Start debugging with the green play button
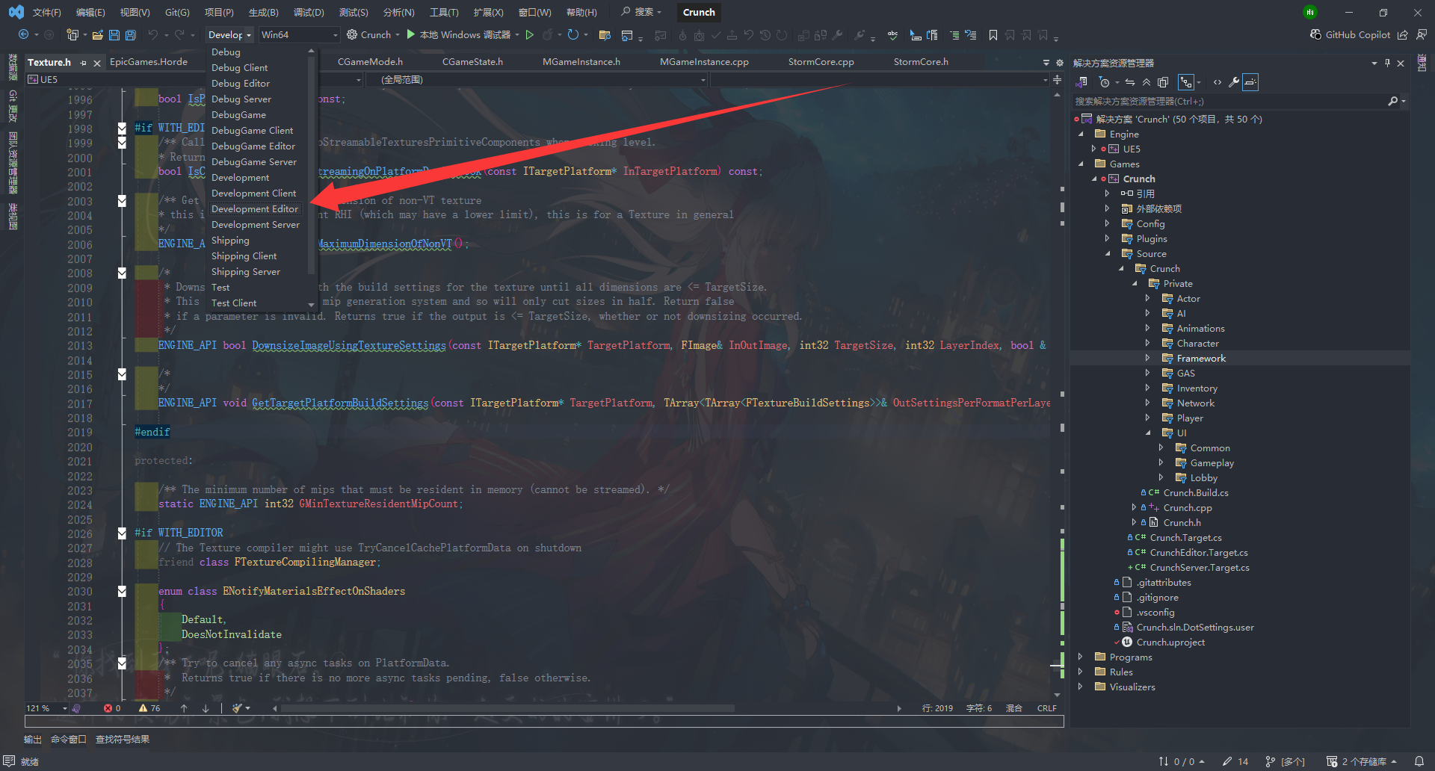This screenshot has width=1435, height=771. pyautogui.click(x=411, y=34)
